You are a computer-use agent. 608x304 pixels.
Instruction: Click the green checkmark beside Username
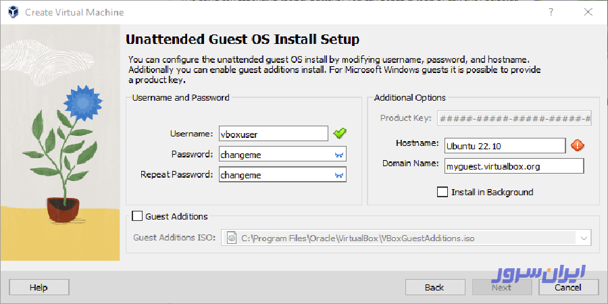[x=340, y=134]
